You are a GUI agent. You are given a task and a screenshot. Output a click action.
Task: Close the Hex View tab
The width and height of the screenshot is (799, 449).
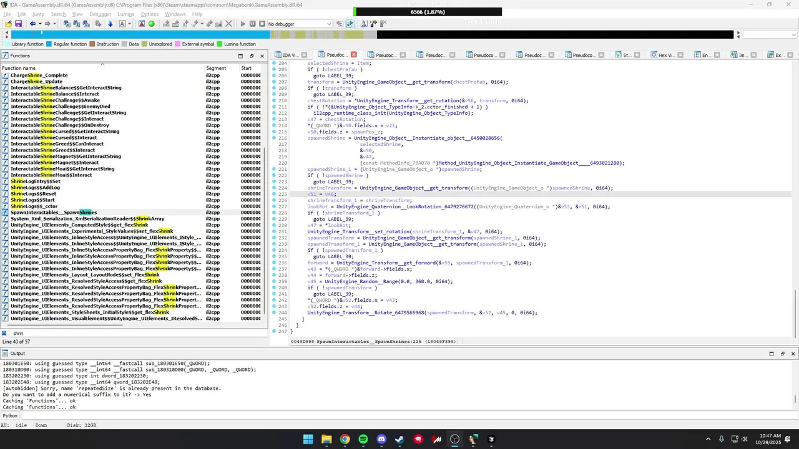679,55
